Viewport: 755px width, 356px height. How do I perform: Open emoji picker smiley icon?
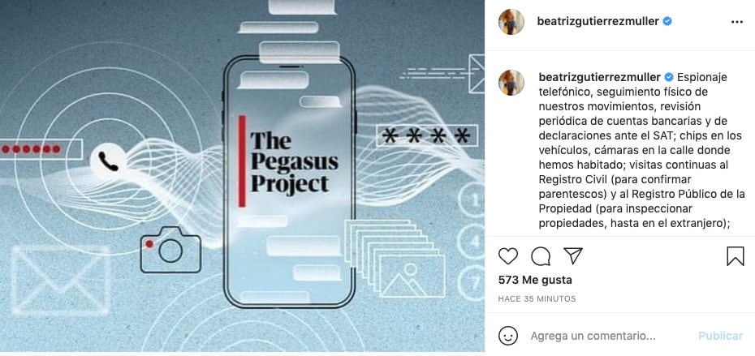coord(508,336)
